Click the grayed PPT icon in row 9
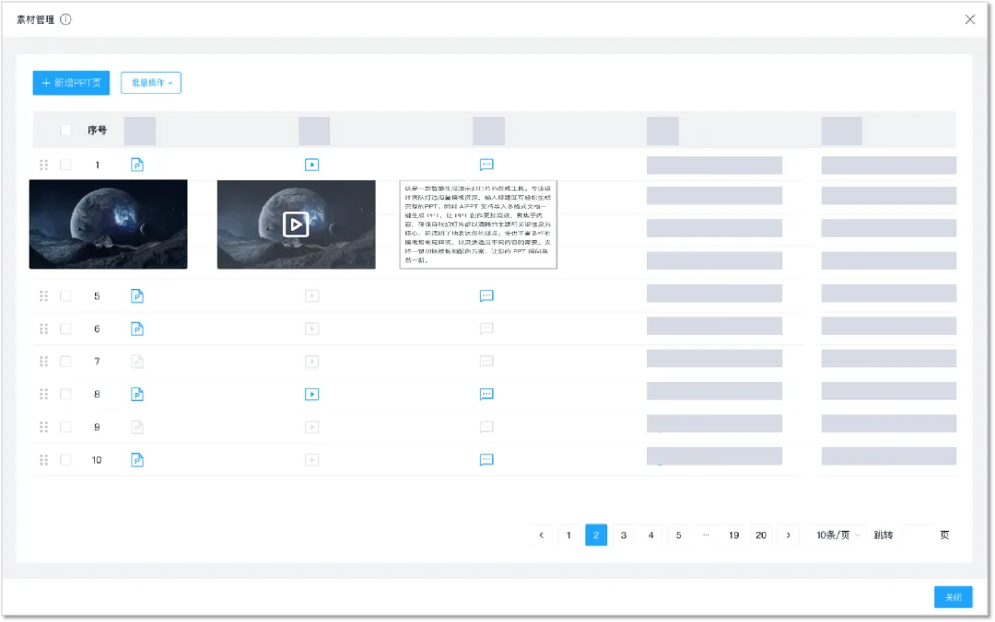 [x=137, y=427]
